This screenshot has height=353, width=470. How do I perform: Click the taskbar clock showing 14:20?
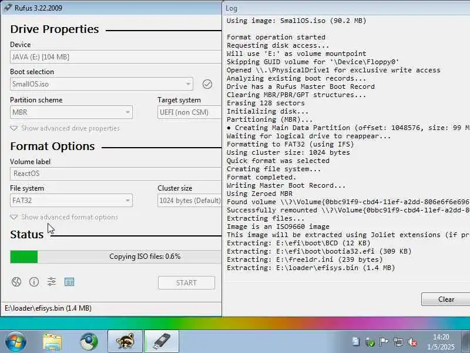441,342
